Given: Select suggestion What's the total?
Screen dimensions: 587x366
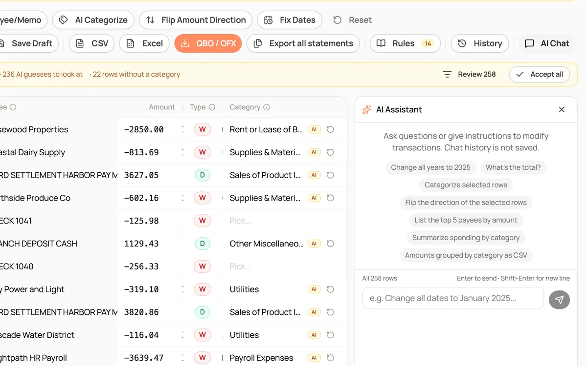Looking at the screenshot, I should tap(513, 167).
